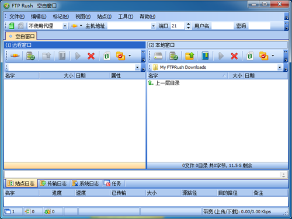The width and height of the screenshot is (292, 219).
Task: Switch to the 任务 tab
Action: click(112, 183)
